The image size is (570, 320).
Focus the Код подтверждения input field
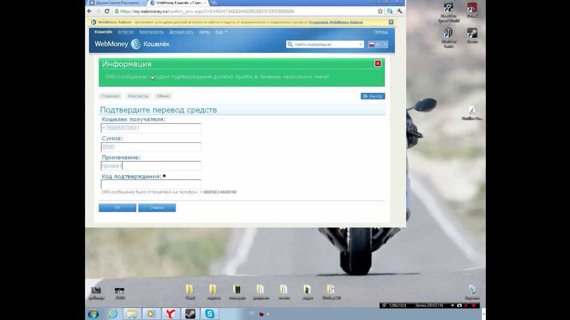(151, 184)
